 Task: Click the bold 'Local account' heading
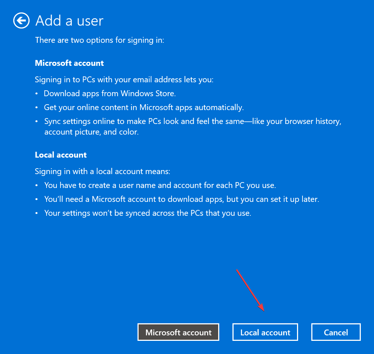point(61,155)
